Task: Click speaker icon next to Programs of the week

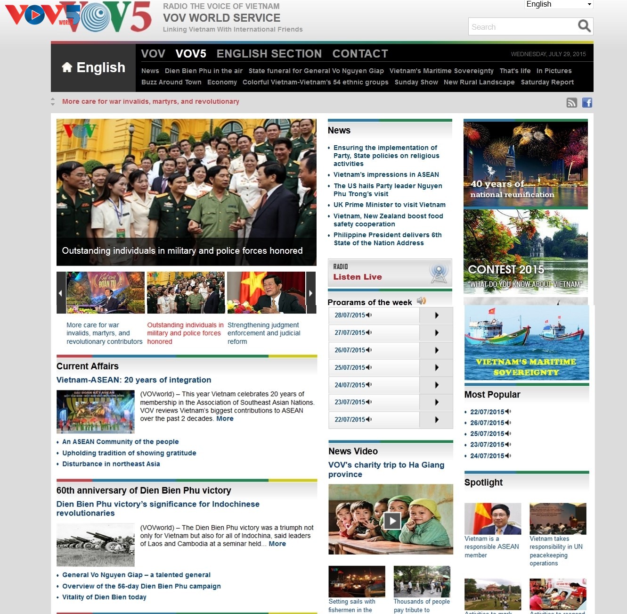Action: 421,301
